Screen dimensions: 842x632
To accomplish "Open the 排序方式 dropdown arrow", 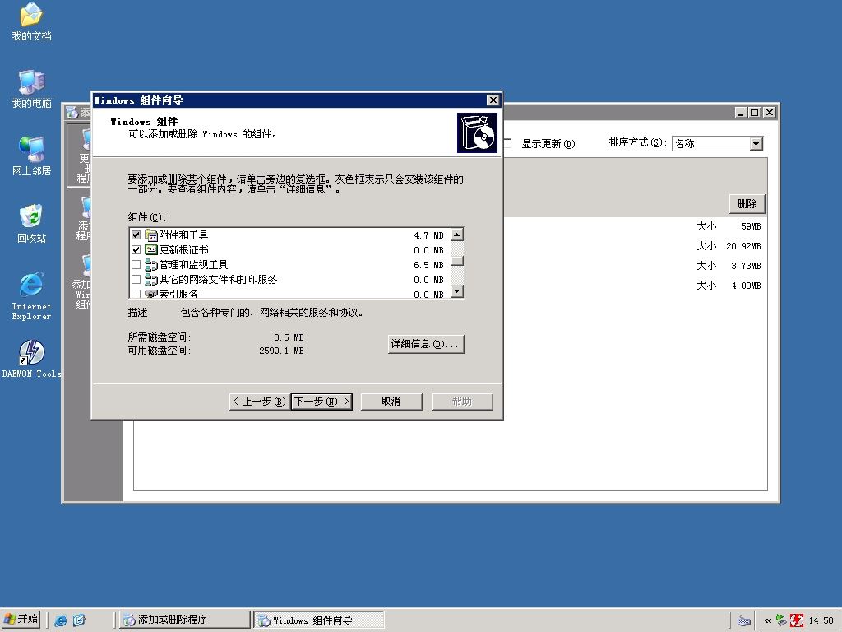I will click(x=756, y=143).
